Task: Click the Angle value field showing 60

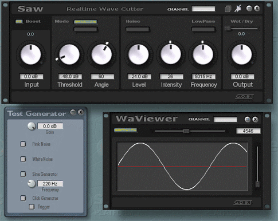Action: click(102, 77)
